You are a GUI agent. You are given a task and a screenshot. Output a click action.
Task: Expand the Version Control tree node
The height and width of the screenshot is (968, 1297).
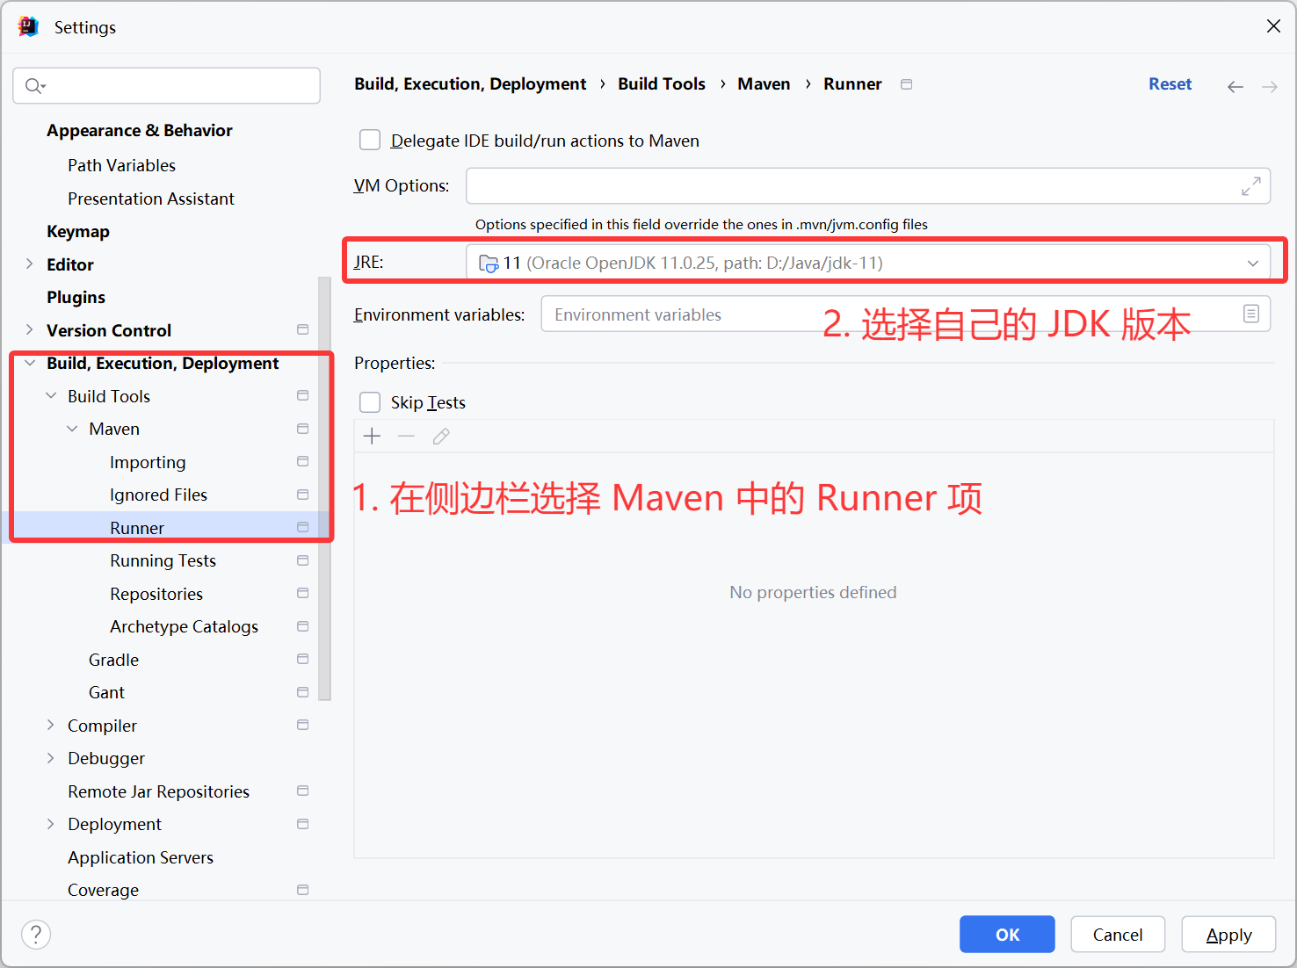click(x=30, y=330)
